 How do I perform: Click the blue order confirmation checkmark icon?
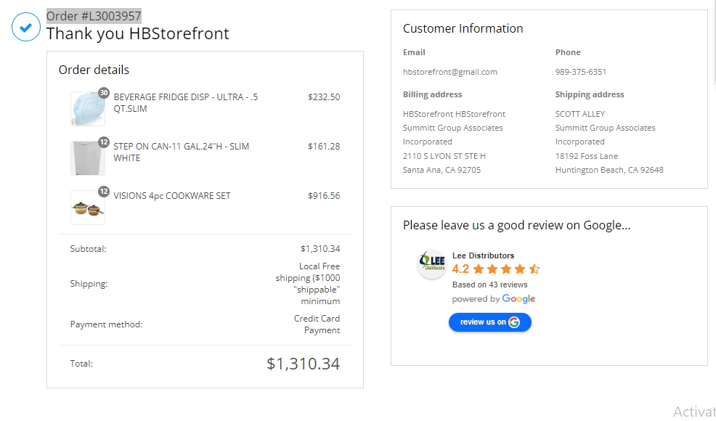click(26, 27)
